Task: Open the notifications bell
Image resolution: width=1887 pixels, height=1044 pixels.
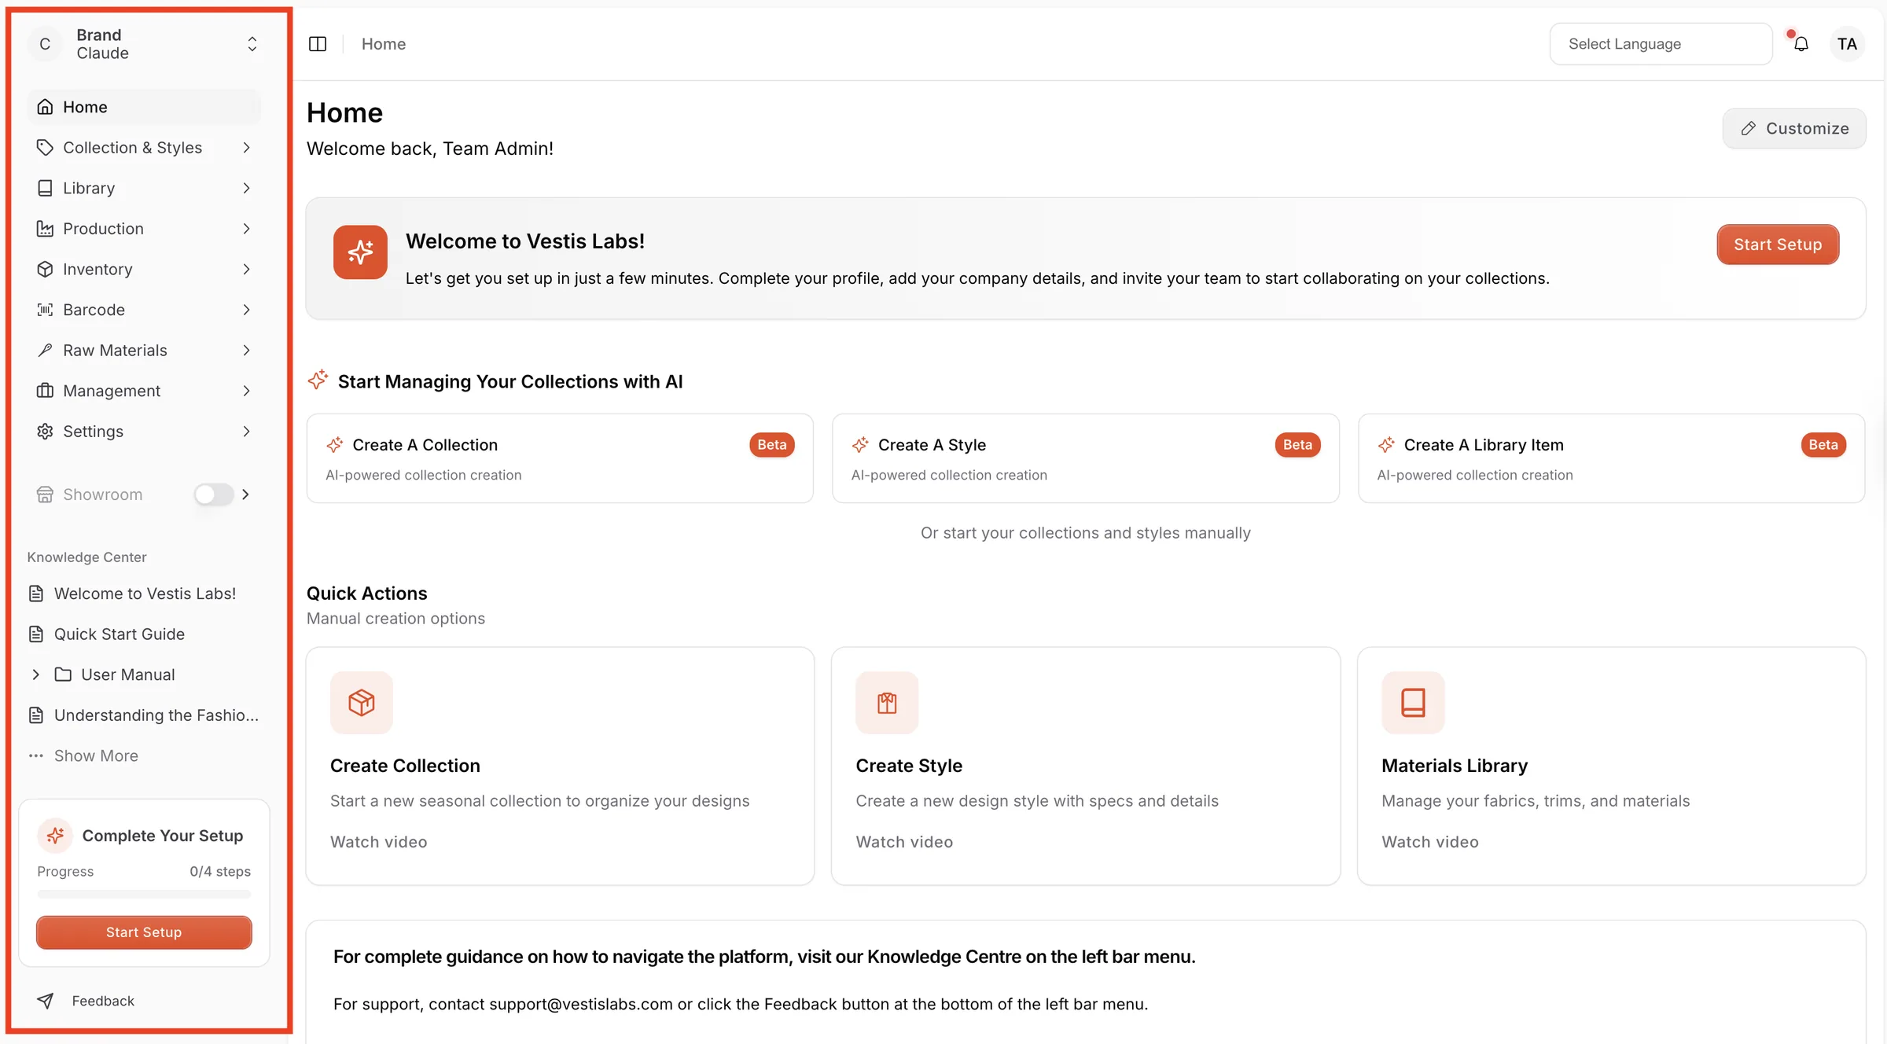Action: pos(1801,44)
